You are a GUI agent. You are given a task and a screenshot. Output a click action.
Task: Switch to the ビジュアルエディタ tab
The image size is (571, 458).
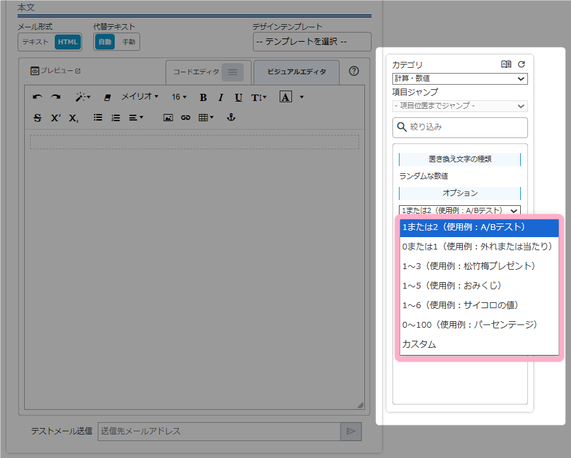point(297,72)
